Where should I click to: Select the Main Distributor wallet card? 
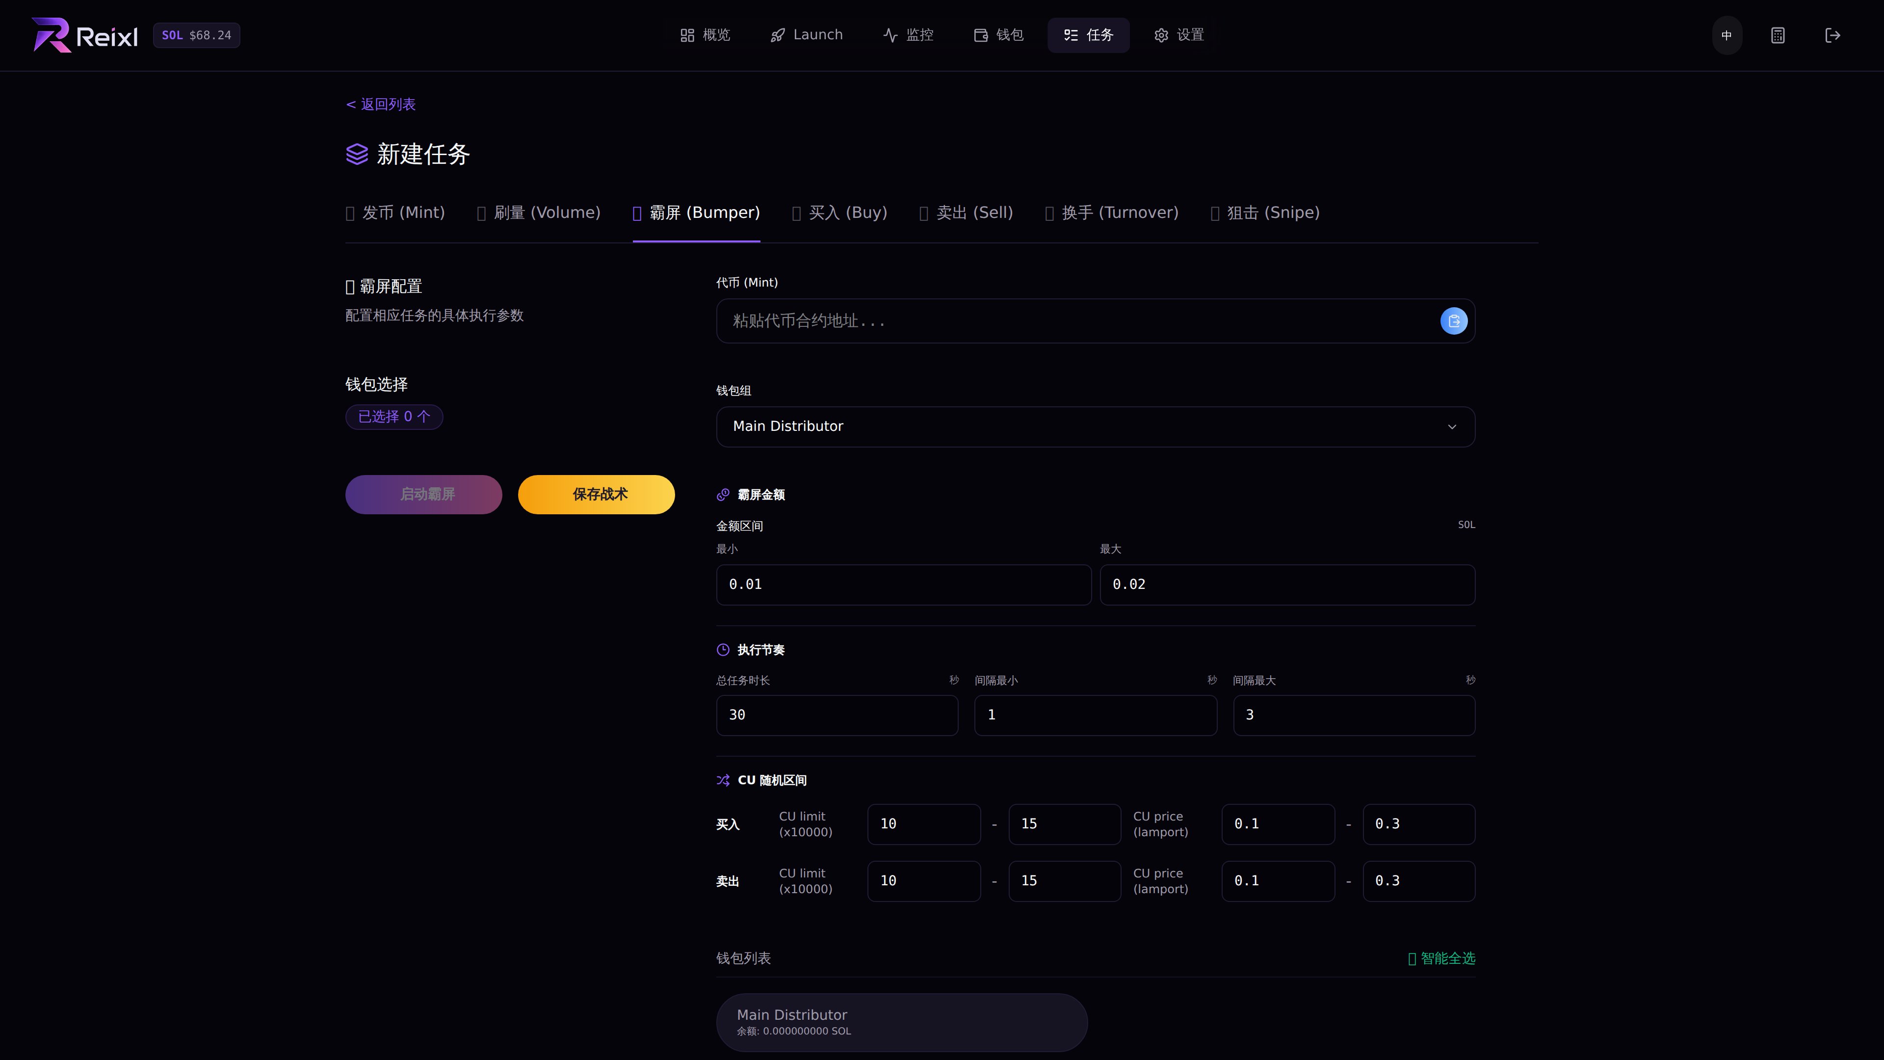click(x=902, y=1022)
